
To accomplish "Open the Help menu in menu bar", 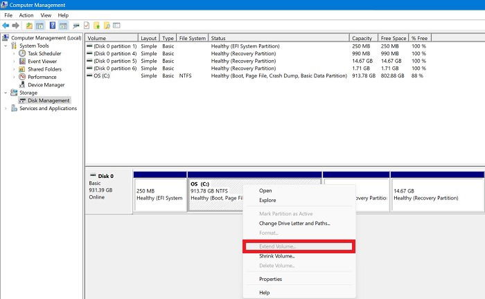I will point(63,15).
